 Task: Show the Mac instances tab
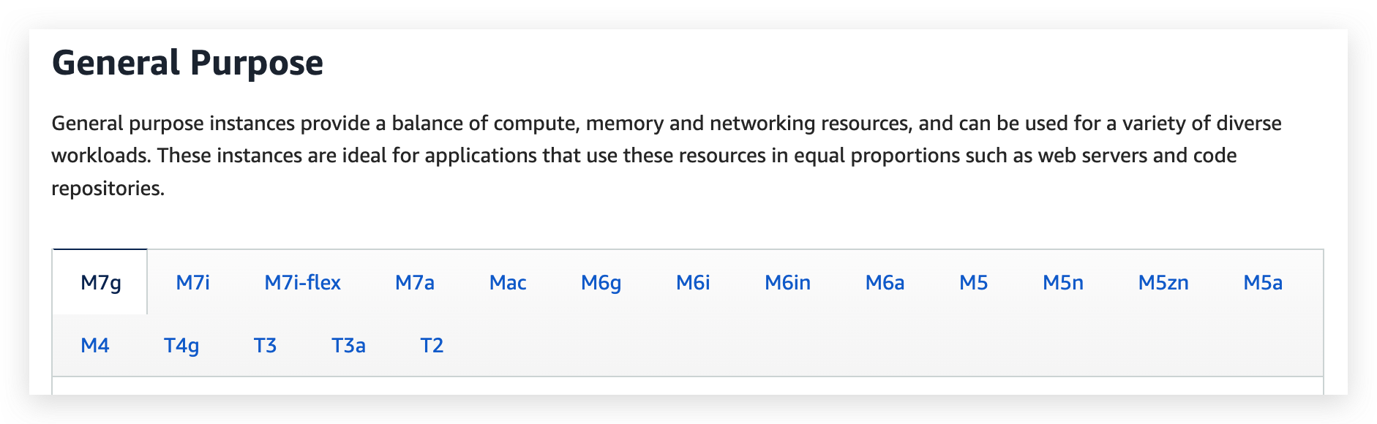click(508, 283)
